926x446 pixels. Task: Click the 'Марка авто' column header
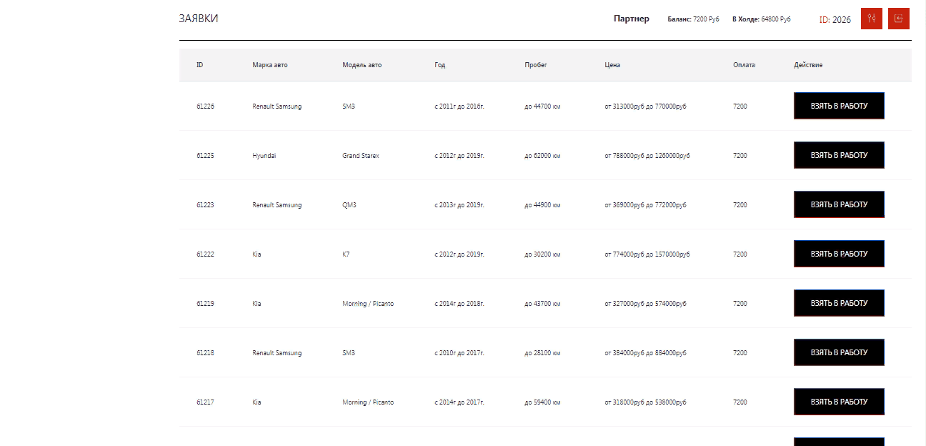(x=270, y=65)
